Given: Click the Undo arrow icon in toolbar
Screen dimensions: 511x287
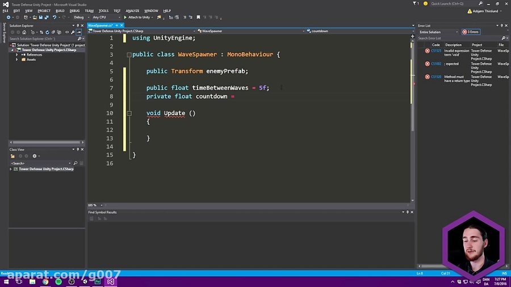Looking at the screenshot, I should [x=55, y=18].
